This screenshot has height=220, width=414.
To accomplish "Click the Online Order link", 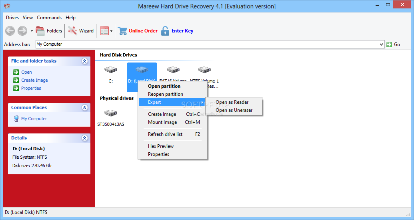I will pos(143,31).
